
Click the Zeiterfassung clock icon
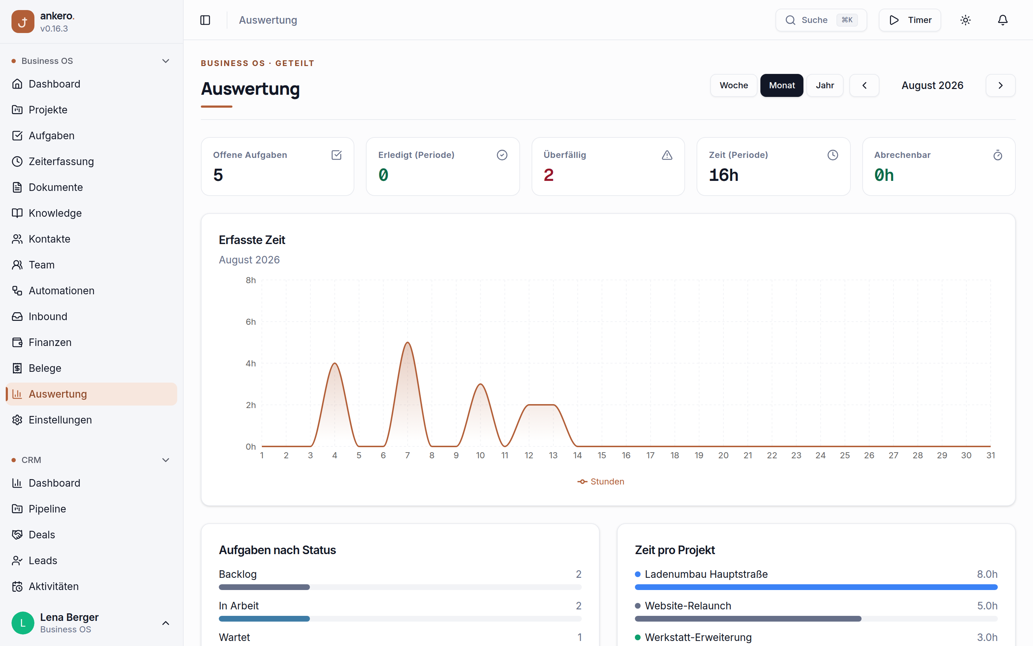[17, 161]
